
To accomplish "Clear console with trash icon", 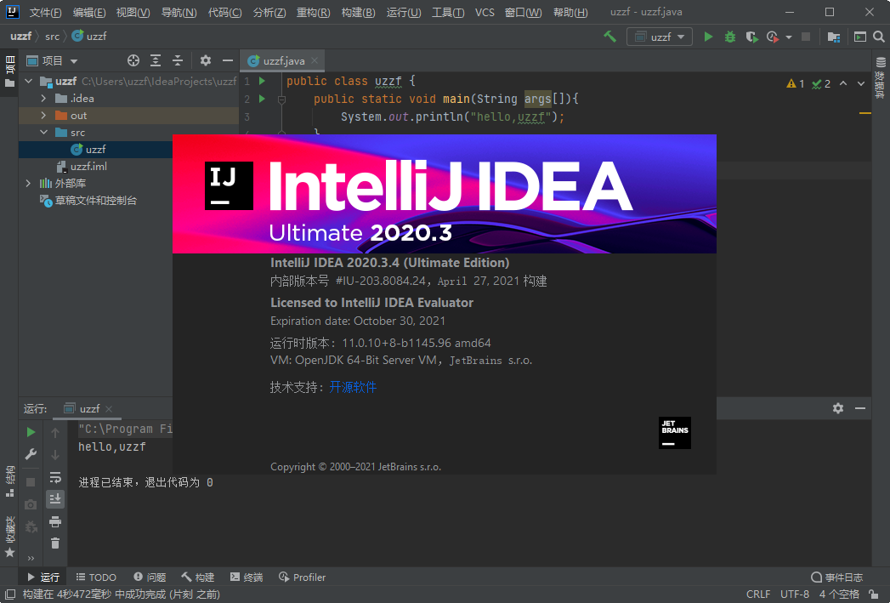I will click(x=55, y=544).
